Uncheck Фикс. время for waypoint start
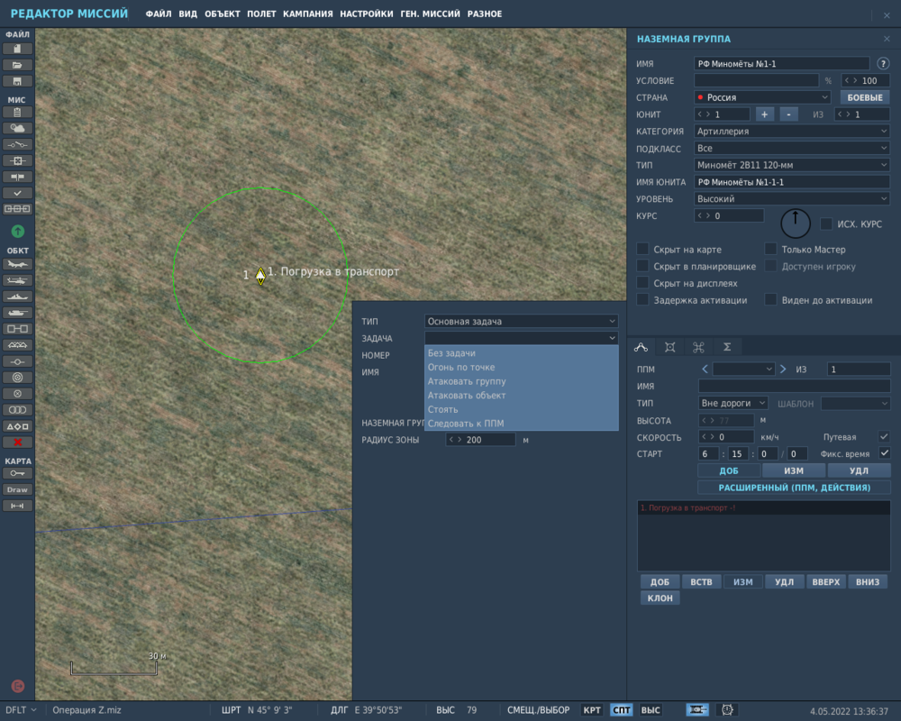This screenshot has height=721, width=901. (887, 453)
